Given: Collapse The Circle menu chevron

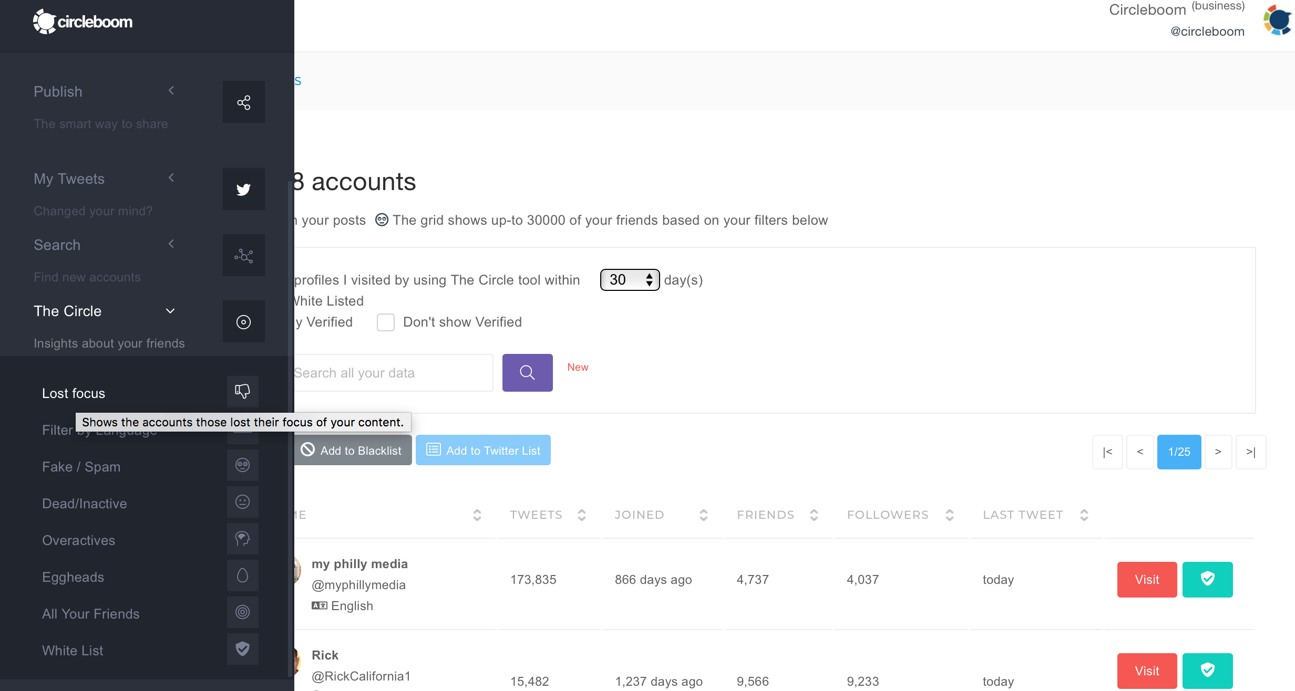Looking at the screenshot, I should (170, 311).
